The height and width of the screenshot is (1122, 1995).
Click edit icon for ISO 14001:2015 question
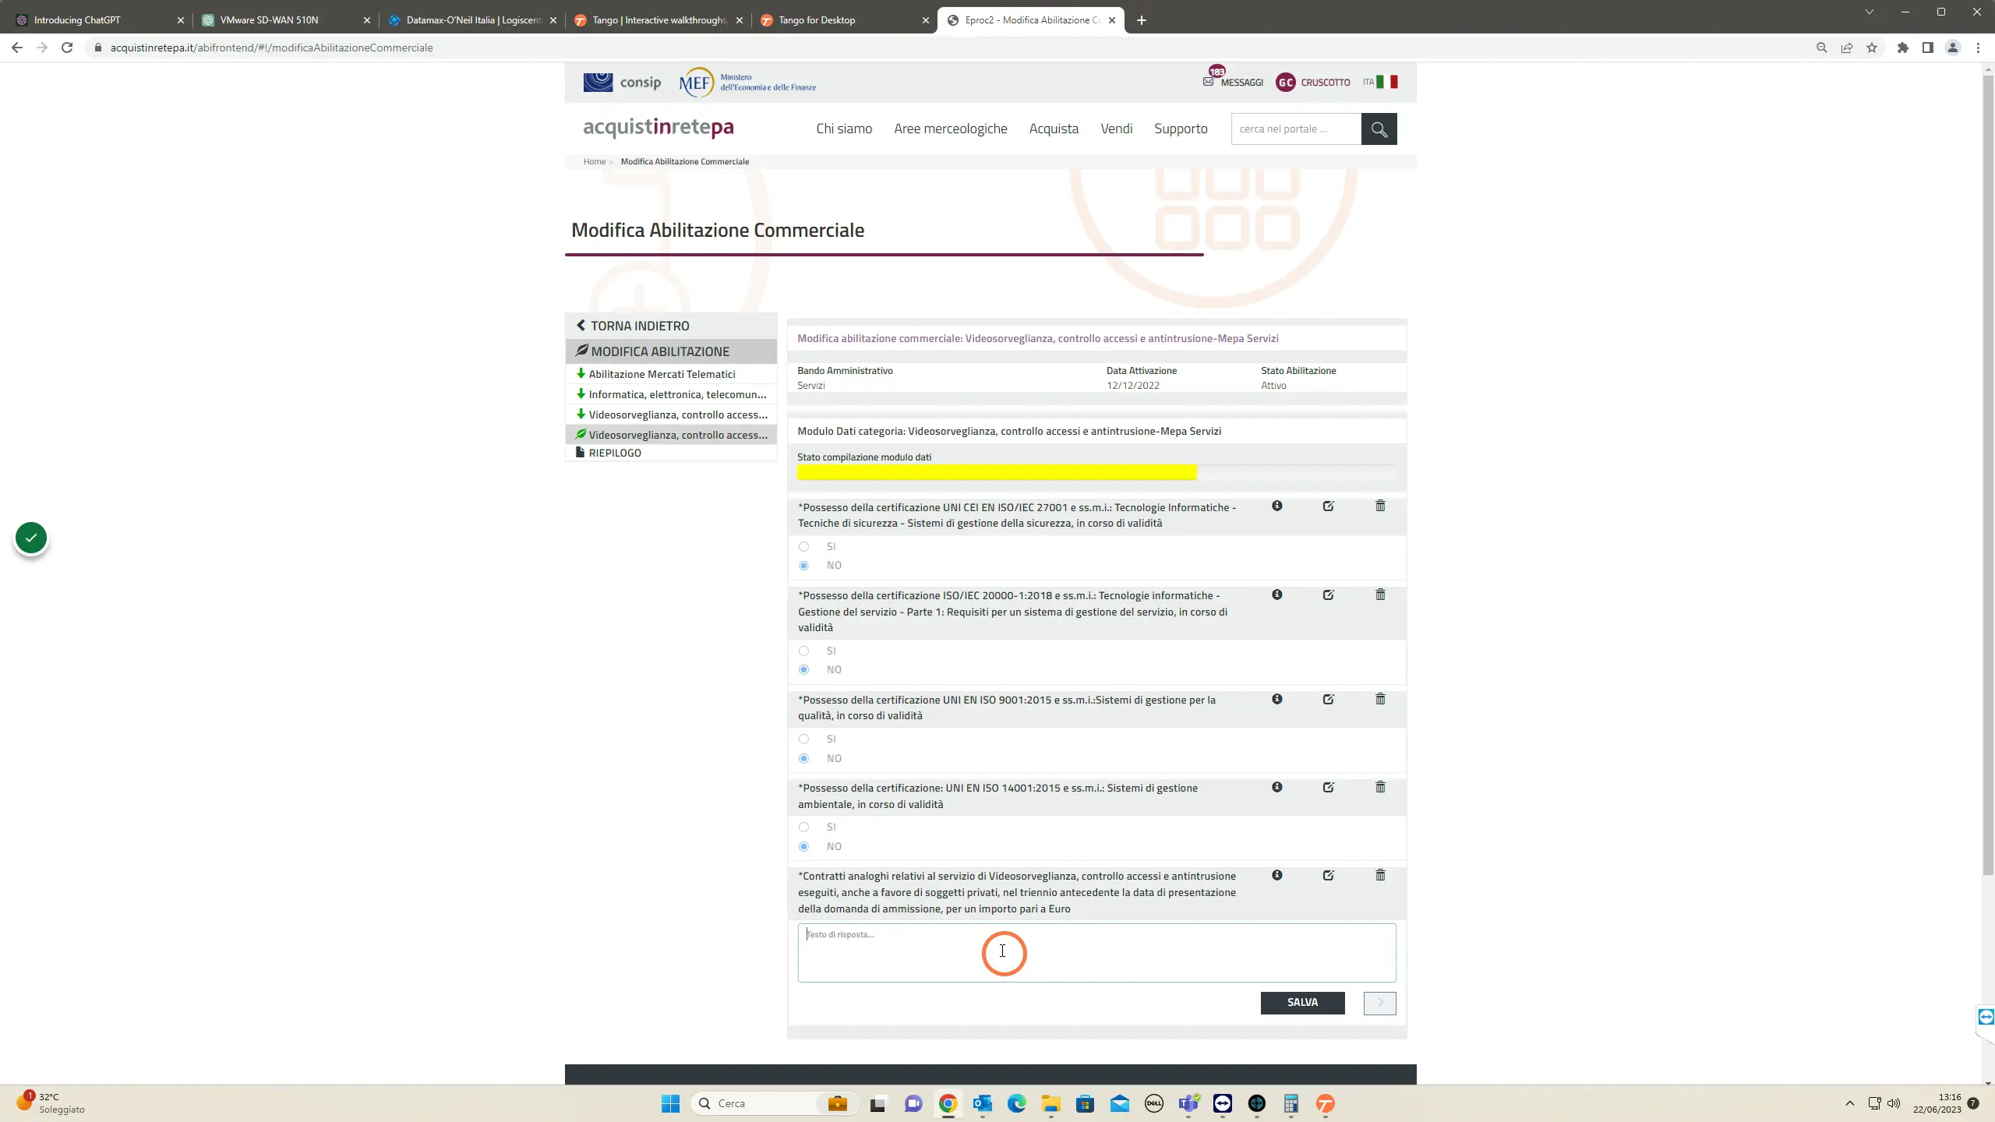coord(1328,787)
